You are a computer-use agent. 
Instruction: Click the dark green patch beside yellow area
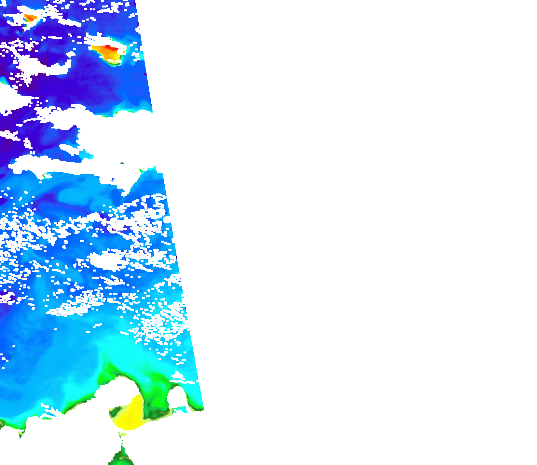(x=153, y=403)
